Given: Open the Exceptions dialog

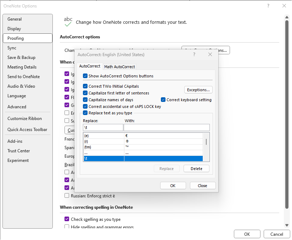Looking at the screenshot, I should point(198,89).
